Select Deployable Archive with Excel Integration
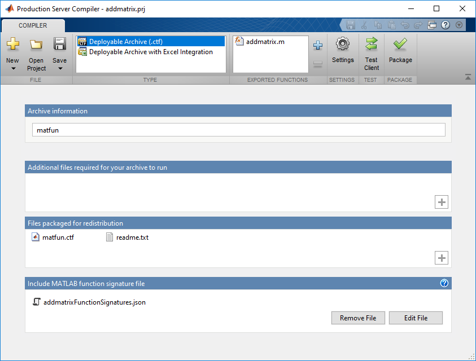Screen dimensions: 476x361 tap(150, 52)
